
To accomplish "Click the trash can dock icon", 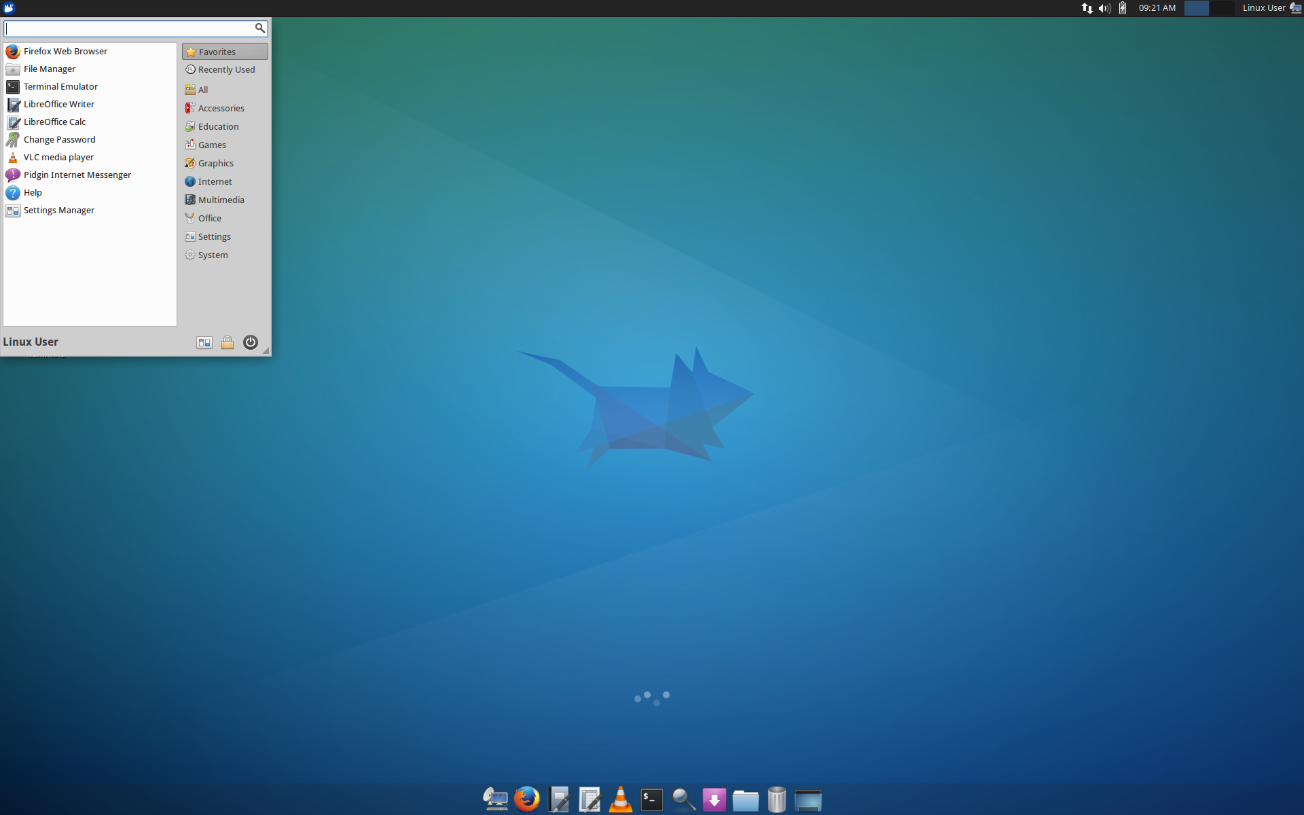I will pyautogui.click(x=776, y=799).
